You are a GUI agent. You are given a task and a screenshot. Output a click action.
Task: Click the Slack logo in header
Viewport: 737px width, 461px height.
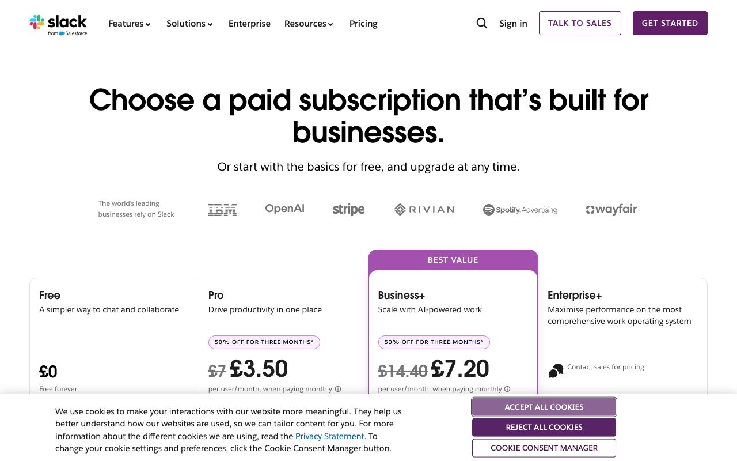click(58, 24)
